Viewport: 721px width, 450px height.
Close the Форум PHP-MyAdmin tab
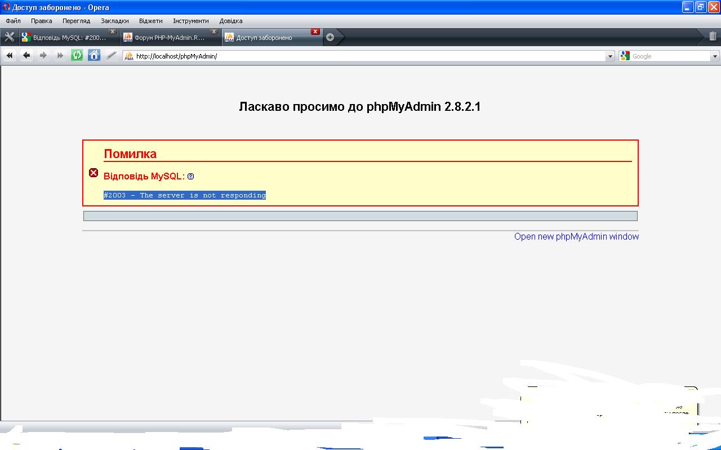[x=214, y=31]
